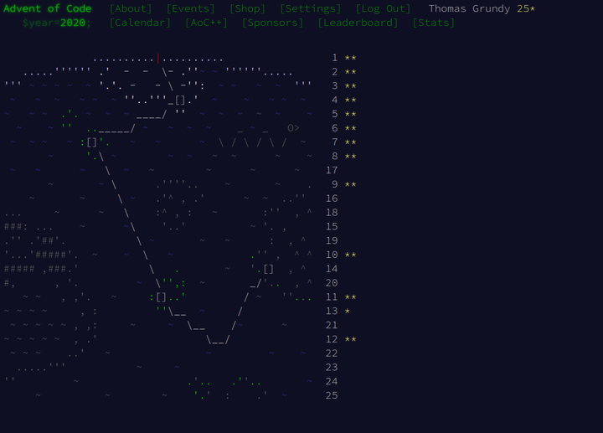The height and width of the screenshot is (433, 603).
Task: Open the Settings page
Action: [x=310, y=8]
